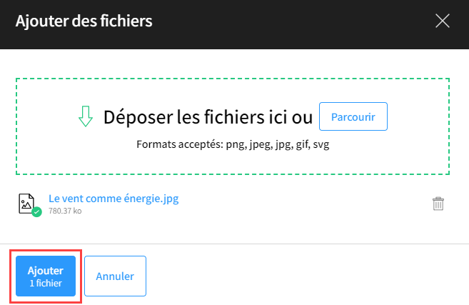Viewport: 469px width, 305px height.
Task: Click the Formats acceptés line
Action: click(x=233, y=144)
